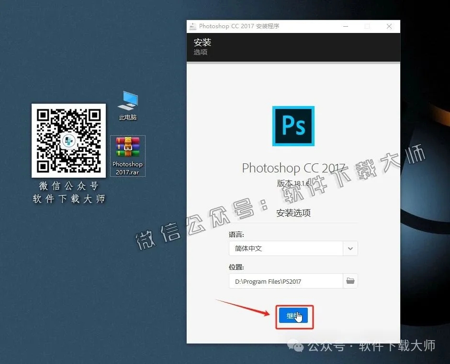Click the 安装 header label
Viewport: 450px width, 364px height.
(x=202, y=42)
